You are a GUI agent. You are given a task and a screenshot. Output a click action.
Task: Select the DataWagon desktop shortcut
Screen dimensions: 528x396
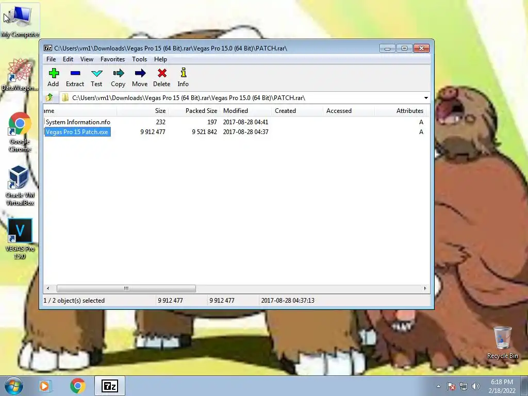[x=20, y=74]
